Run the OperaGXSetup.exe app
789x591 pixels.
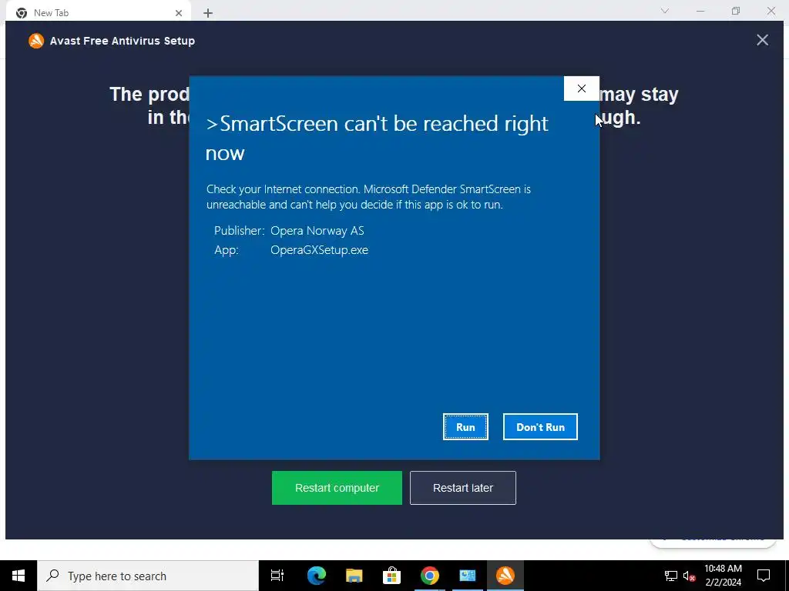[x=465, y=426]
